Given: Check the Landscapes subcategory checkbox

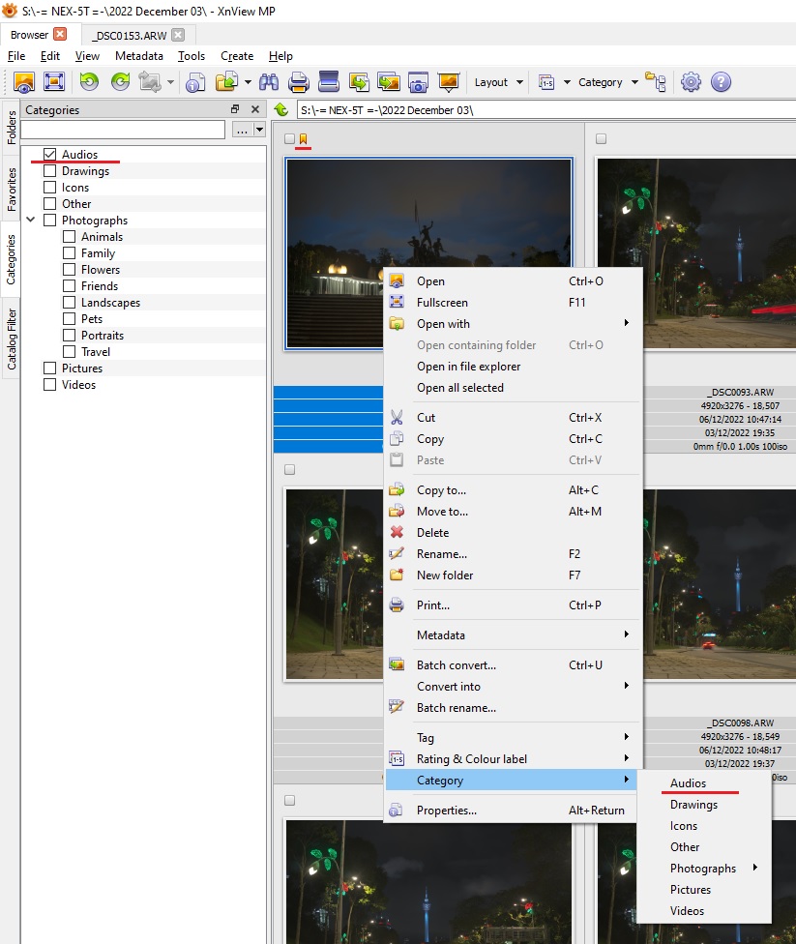Looking at the screenshot, I should pyautogui.click(x=70, y=302).
